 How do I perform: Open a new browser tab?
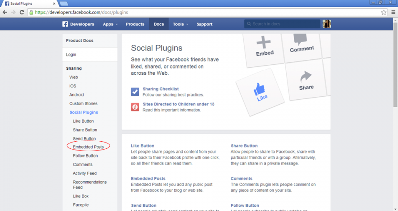tap(64, 4)
